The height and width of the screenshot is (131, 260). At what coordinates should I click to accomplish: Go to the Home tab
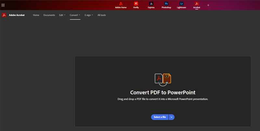pyautogui.click(x=36, y=15)
